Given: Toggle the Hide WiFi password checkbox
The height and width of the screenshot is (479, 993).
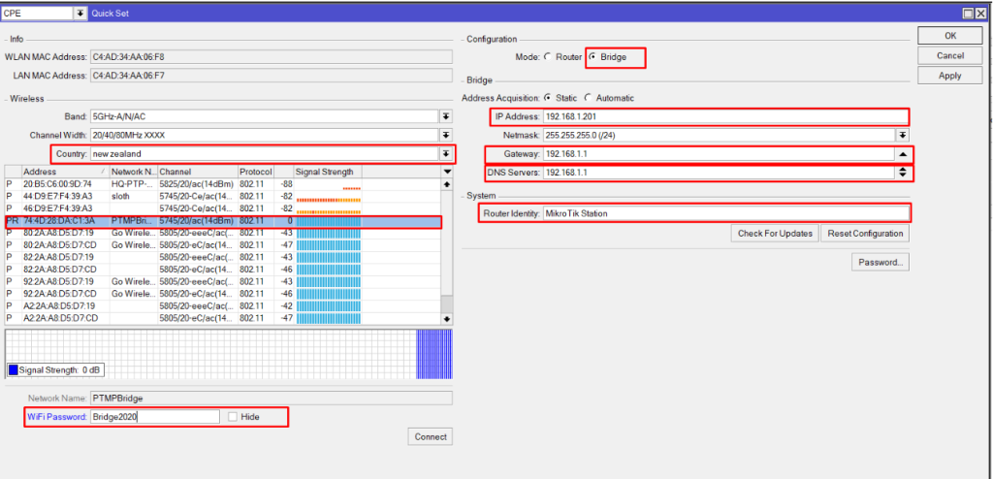Looking at the screenshot, I should [233, 417].
